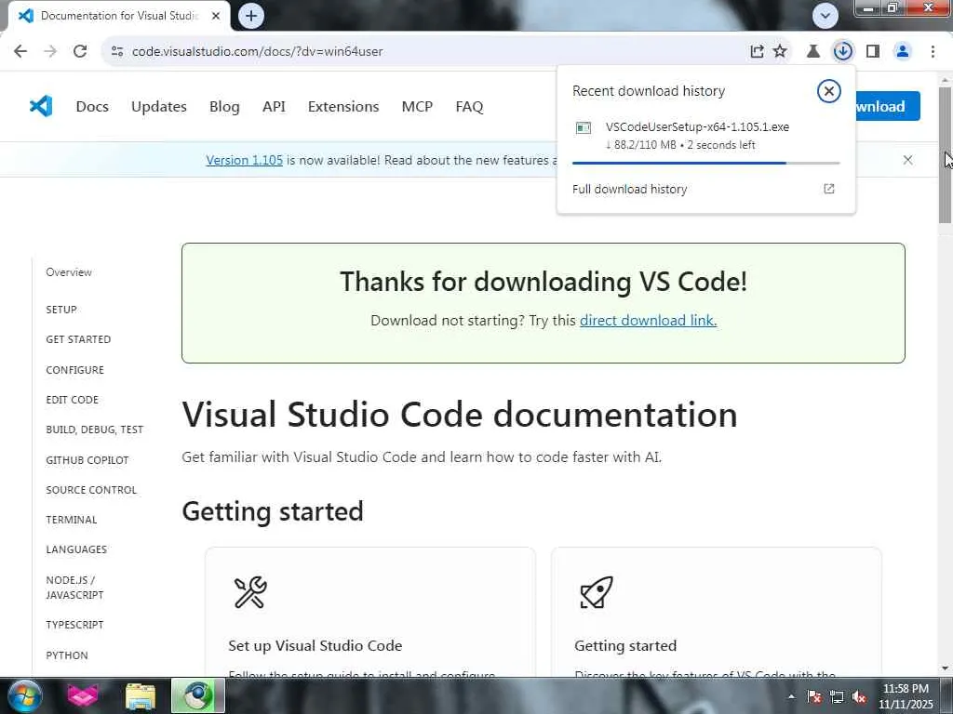The image size is (953, 714).
Task: Open tab search dropdown arrow
Action: click(x=825, y=16)
